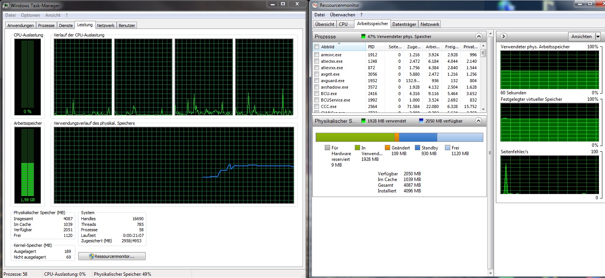Open the Überwachen menu in Ressourcenmonitor
Viewport: 605px width, 278px height.
(x=343, y=15)
